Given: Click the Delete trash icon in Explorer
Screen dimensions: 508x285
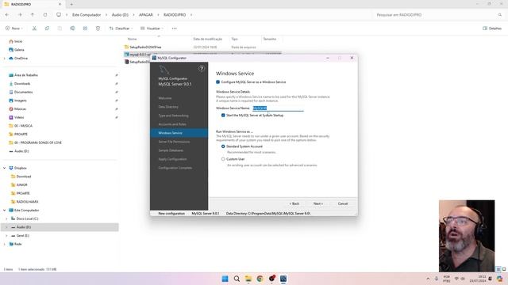Looking at the screenshot, I should tap(98, 28).
